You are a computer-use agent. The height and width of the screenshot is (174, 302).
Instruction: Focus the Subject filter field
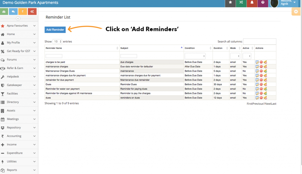coord(129,56)
